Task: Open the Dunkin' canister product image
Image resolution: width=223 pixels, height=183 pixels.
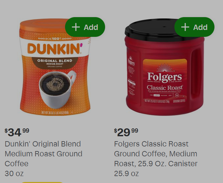Action: (x=55, y=67)
